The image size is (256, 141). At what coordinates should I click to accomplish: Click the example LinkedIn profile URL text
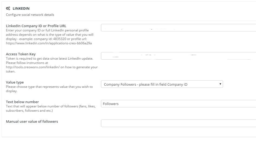click(x=49, y=43)
